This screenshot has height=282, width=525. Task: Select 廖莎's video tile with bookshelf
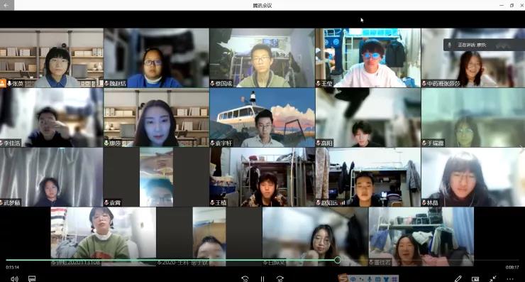point(156,117)
